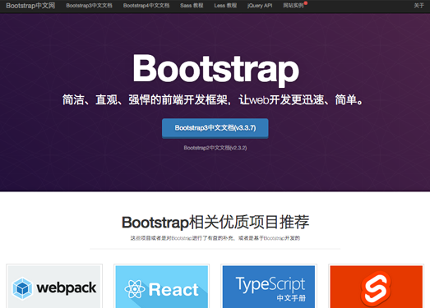Open the Svelte orange logo card
Screen dimensions: 430x308
pyautogui.click(x=377, y=287)
